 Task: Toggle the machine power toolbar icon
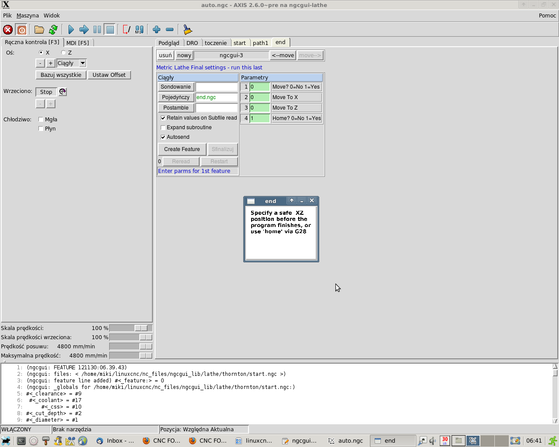click(21, 30)
